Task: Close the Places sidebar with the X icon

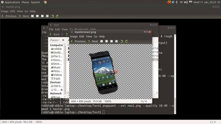Action: (63, 40)
